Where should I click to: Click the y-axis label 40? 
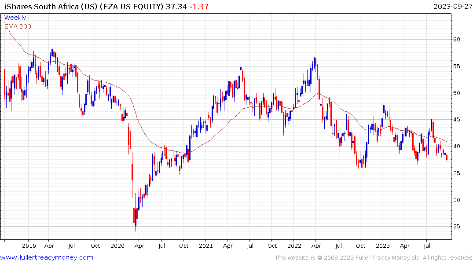[x=456, y=147]
